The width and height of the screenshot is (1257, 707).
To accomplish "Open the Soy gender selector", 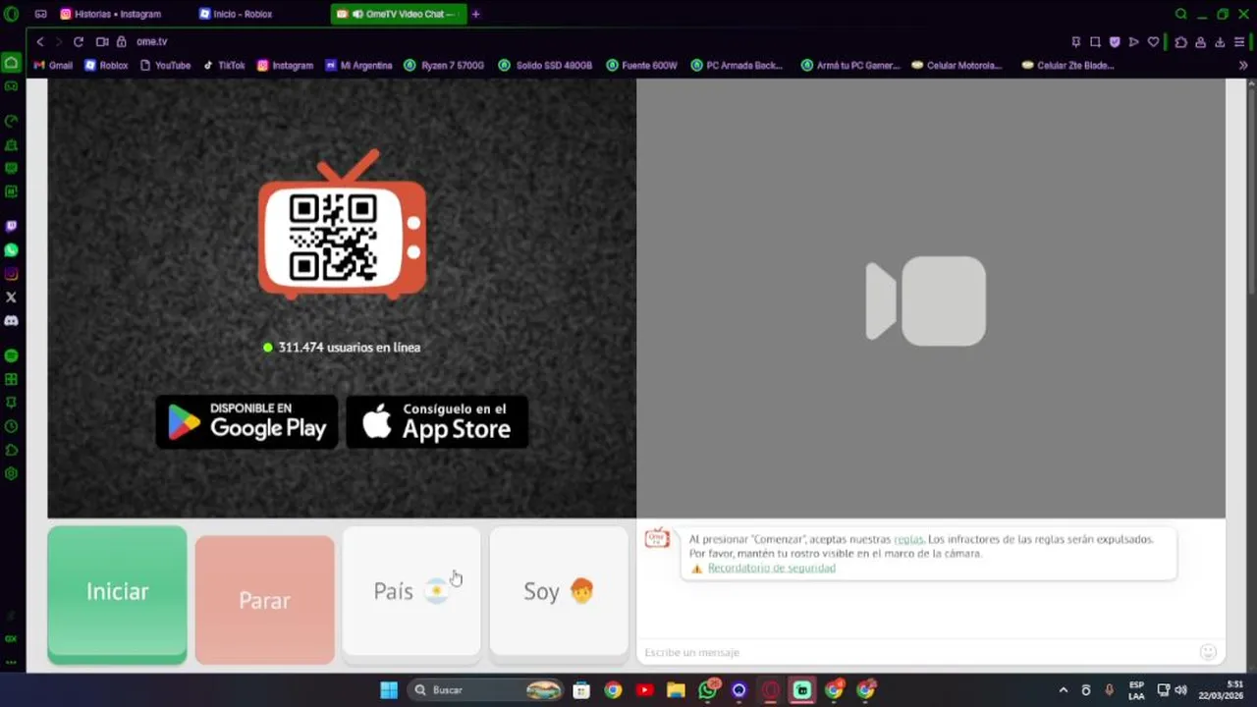I will pyautogui.click(x=559, y=591).
